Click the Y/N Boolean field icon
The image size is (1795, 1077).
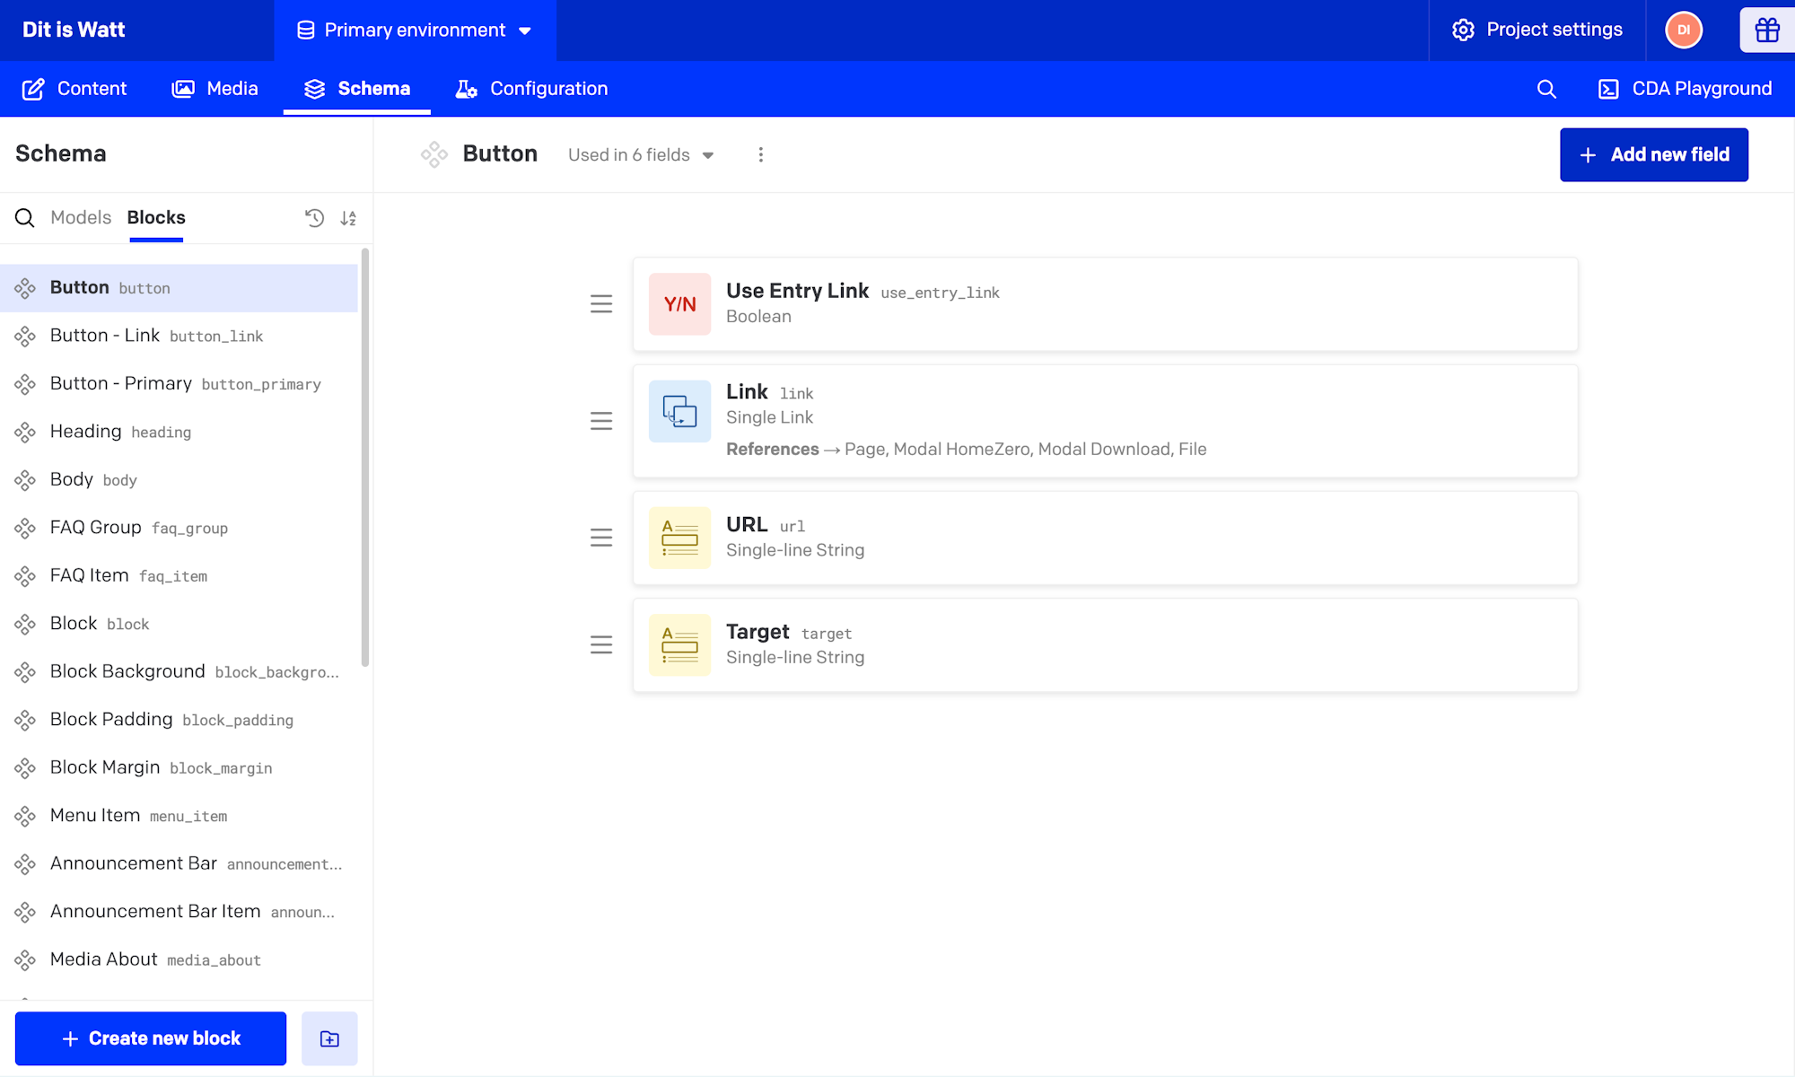[679, 304]
